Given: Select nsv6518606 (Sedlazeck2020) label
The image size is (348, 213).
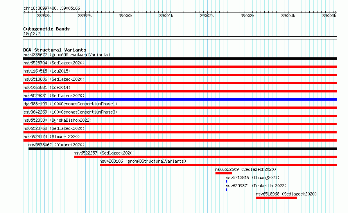Looking at the screenshot, I should 54,79.
